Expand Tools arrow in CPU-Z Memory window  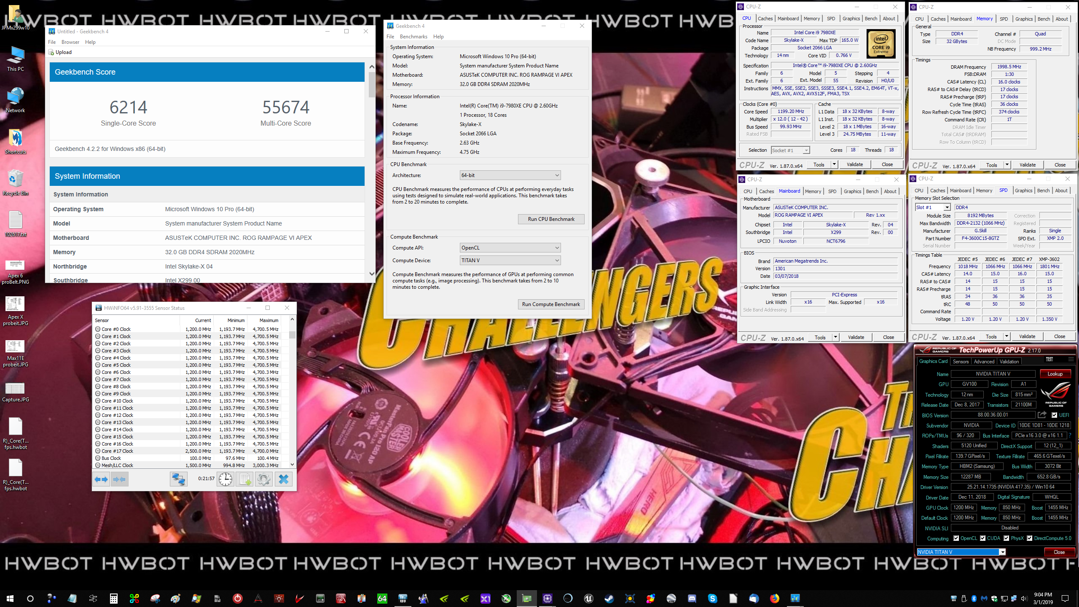click(x=1007, y=165)
